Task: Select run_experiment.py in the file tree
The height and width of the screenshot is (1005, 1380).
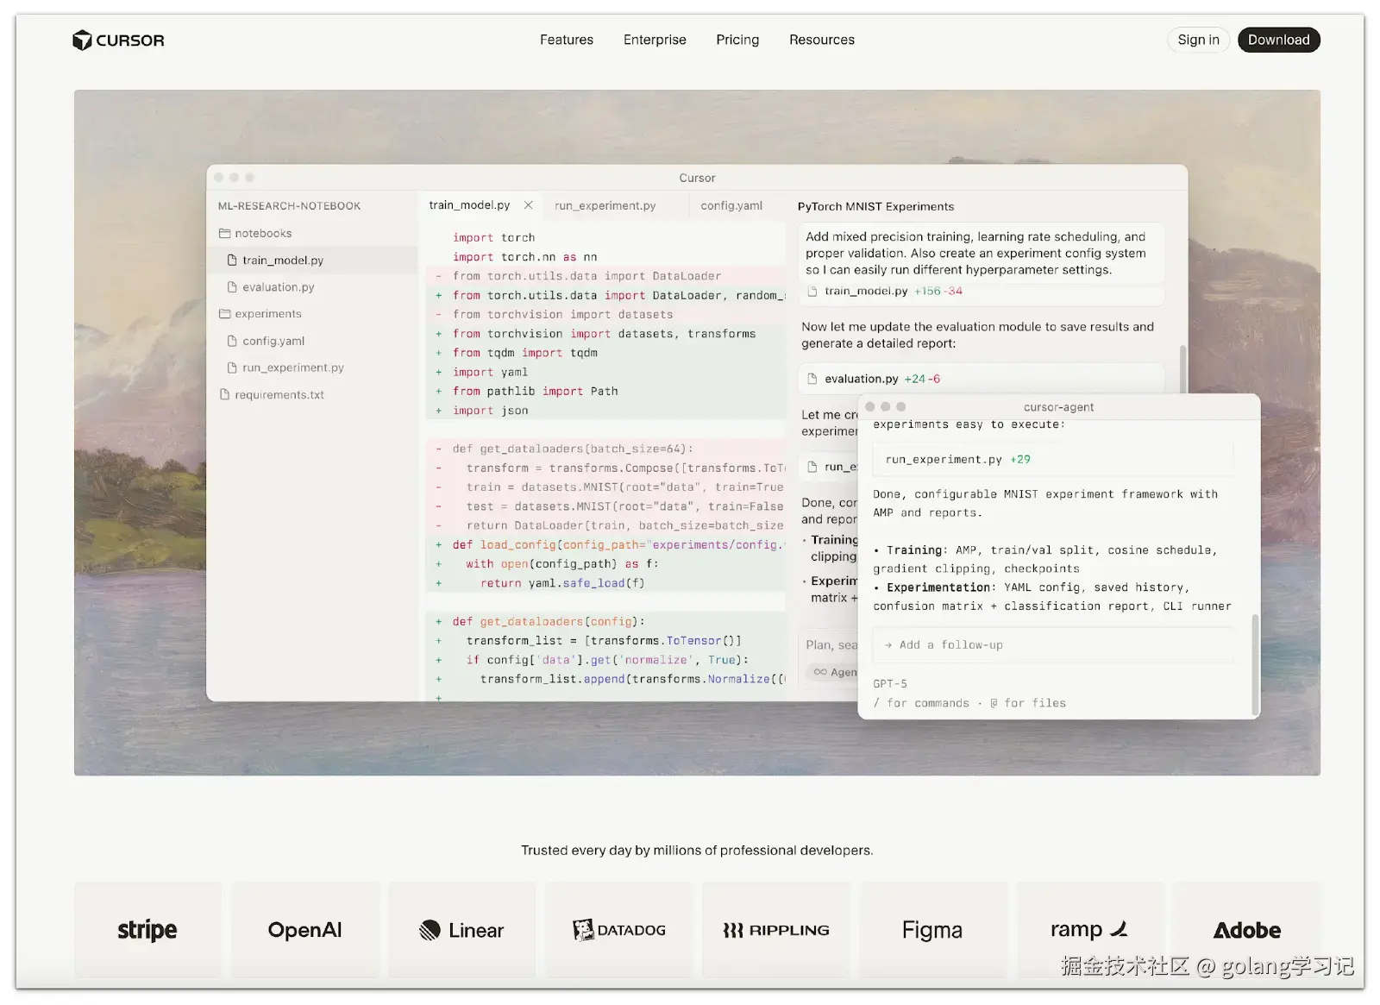Action: point(293,367)
